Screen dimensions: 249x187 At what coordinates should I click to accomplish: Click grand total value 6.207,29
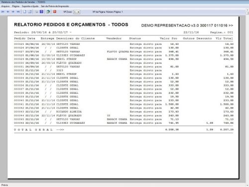tap(227, 130)
